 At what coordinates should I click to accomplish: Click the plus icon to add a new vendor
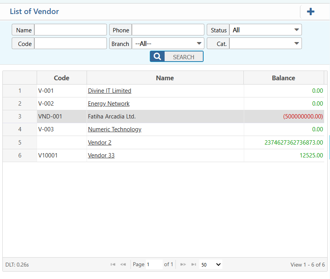[310, 11]
